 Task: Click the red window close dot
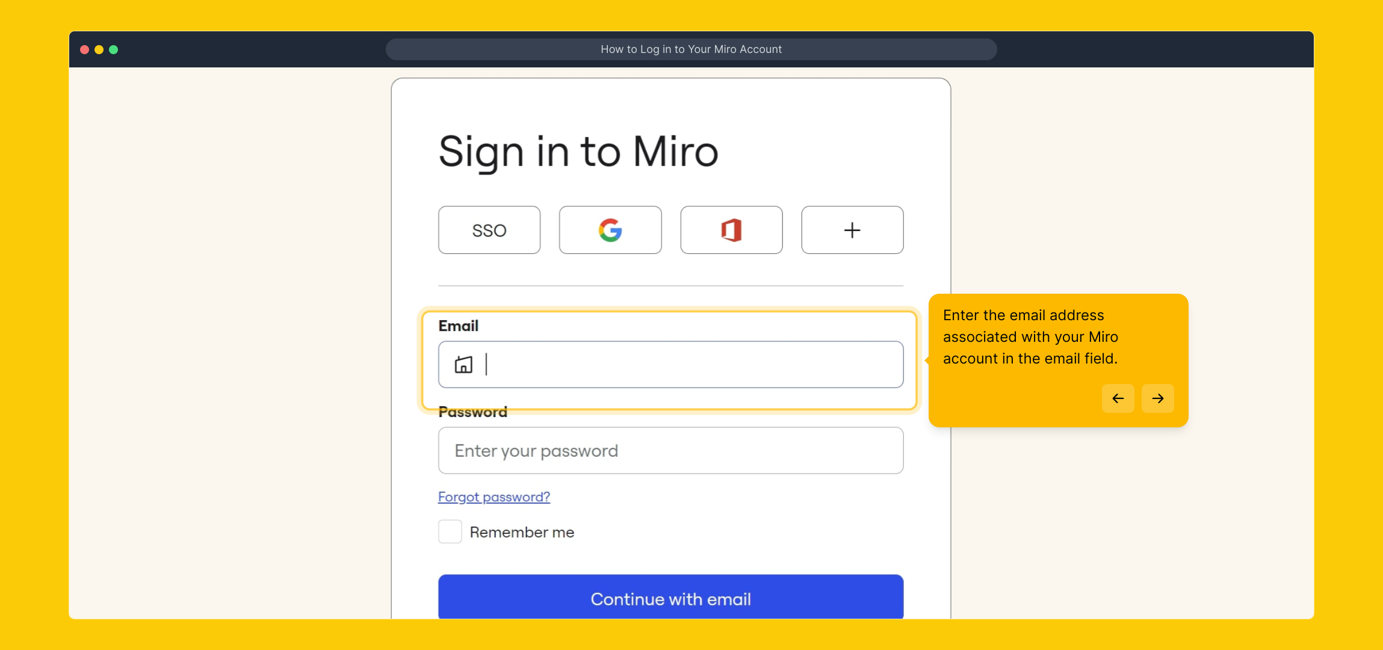pyautogui.click(x=85, y=49)
